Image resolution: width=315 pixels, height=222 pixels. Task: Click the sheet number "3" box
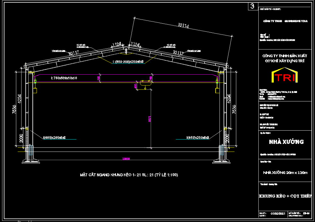(253, 6)
